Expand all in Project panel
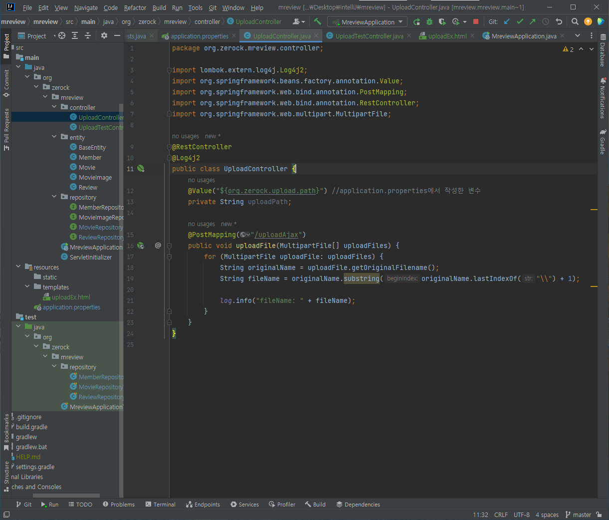This screenshot has height=520, width=609. click(x=75, y=35)
